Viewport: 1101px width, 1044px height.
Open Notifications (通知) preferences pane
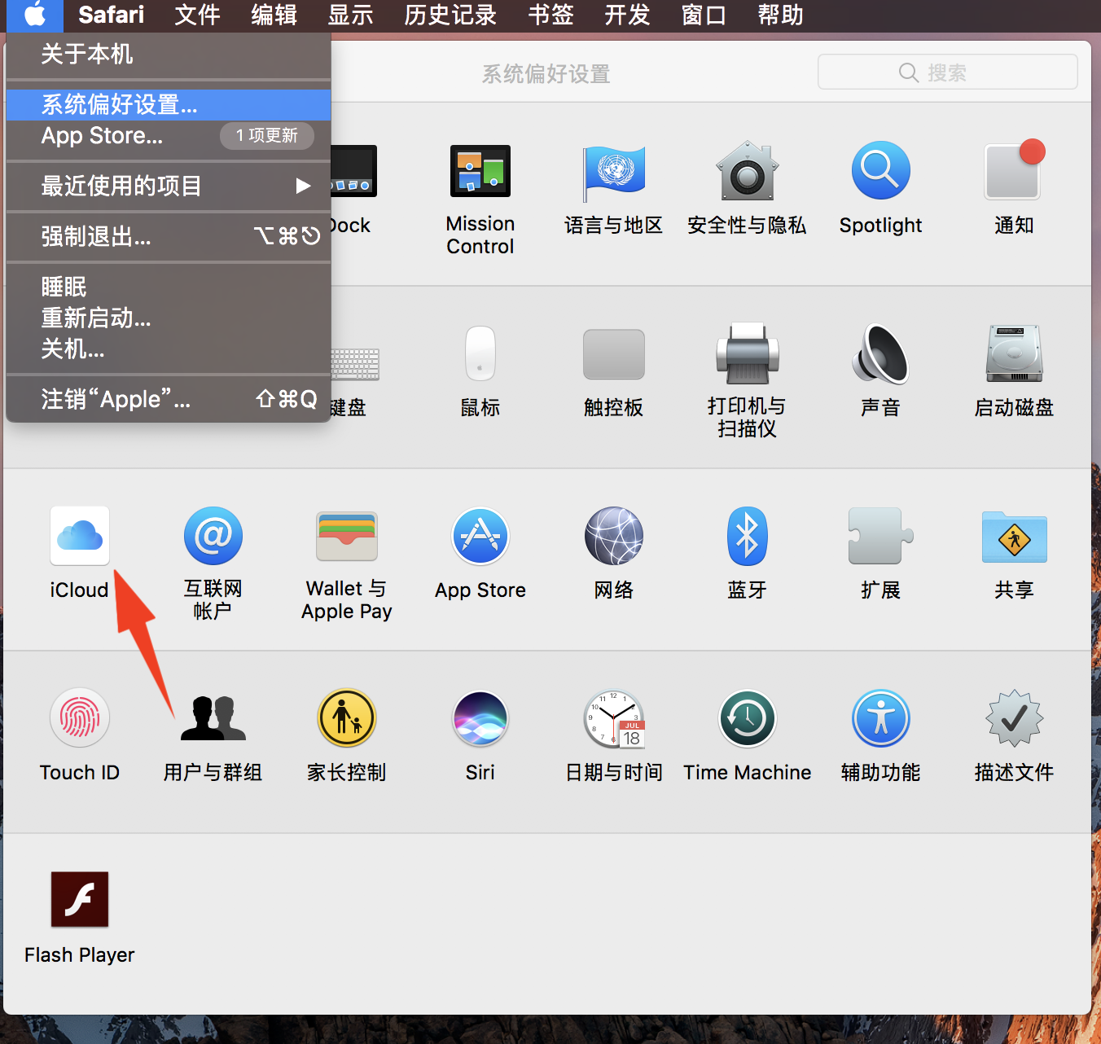coord(1014,171)
